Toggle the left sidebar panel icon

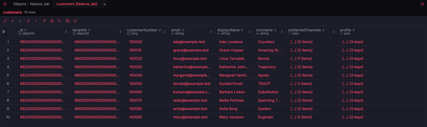coord(5,4)
